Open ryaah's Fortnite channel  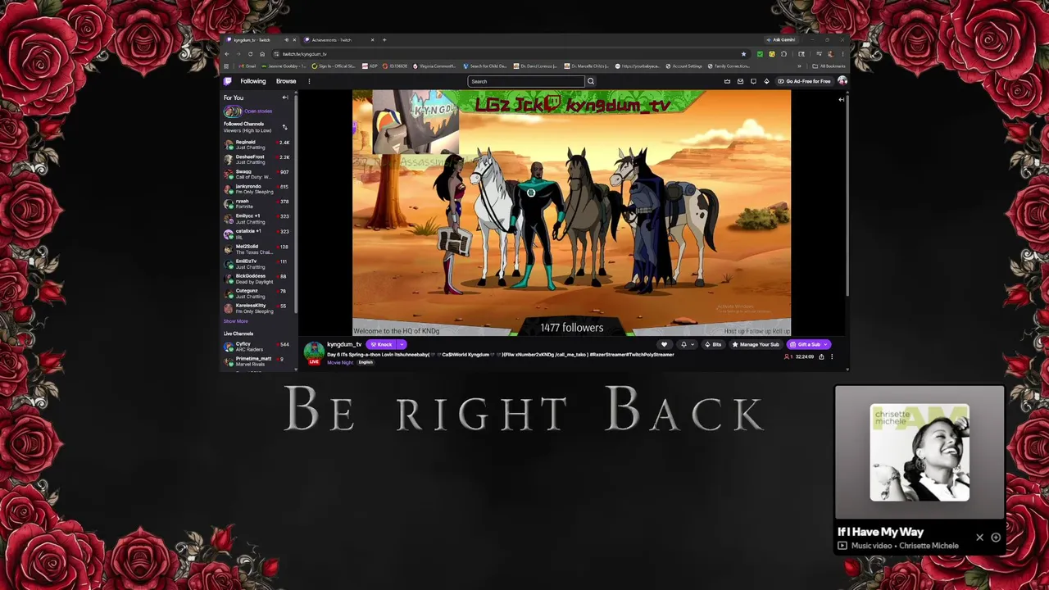tap(257, 203)
